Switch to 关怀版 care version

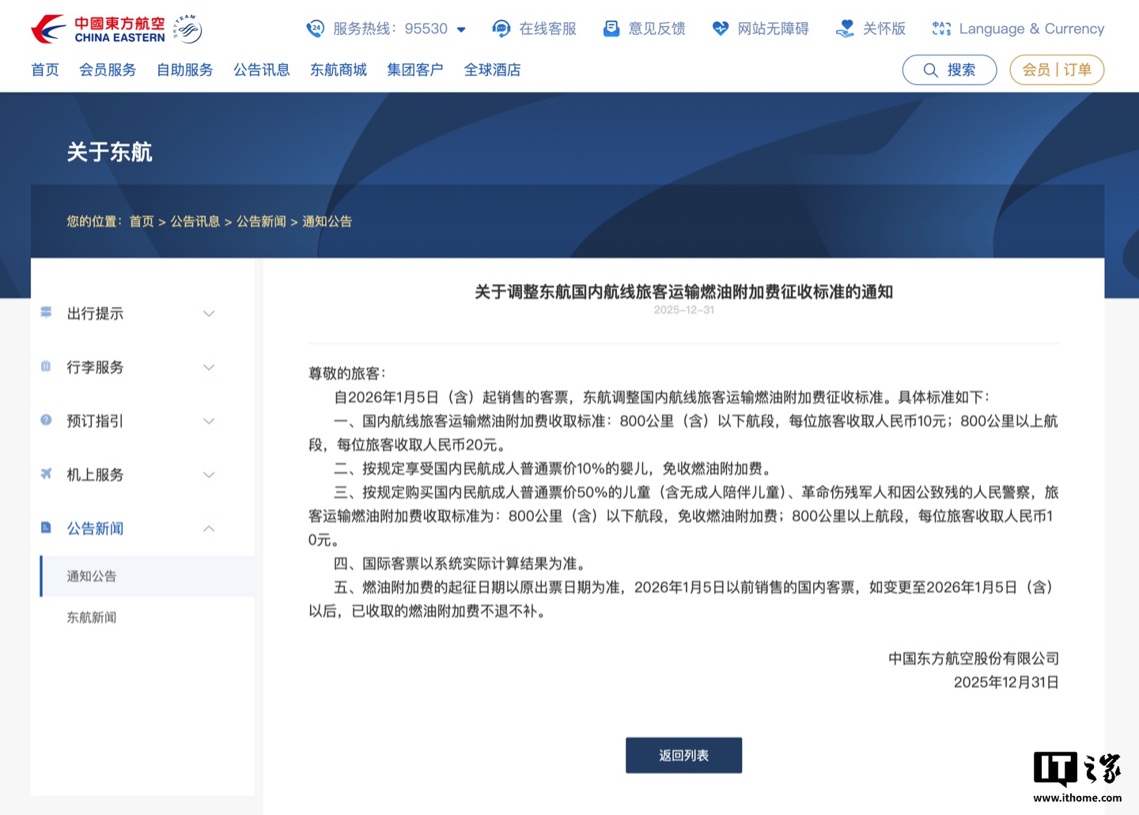point(871,28)
